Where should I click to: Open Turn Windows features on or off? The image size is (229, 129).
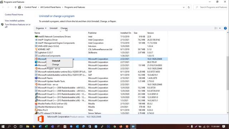coord(18,26)
